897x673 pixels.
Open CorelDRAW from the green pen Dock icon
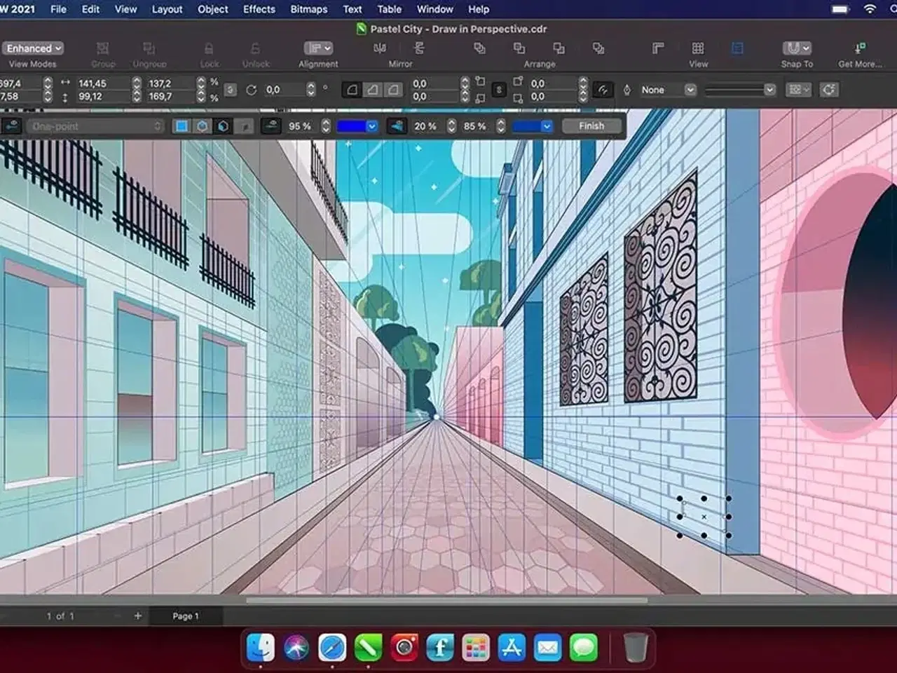368,648
